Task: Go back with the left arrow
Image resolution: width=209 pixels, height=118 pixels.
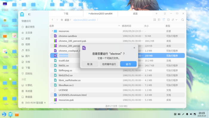Action: tap(52, 20)
